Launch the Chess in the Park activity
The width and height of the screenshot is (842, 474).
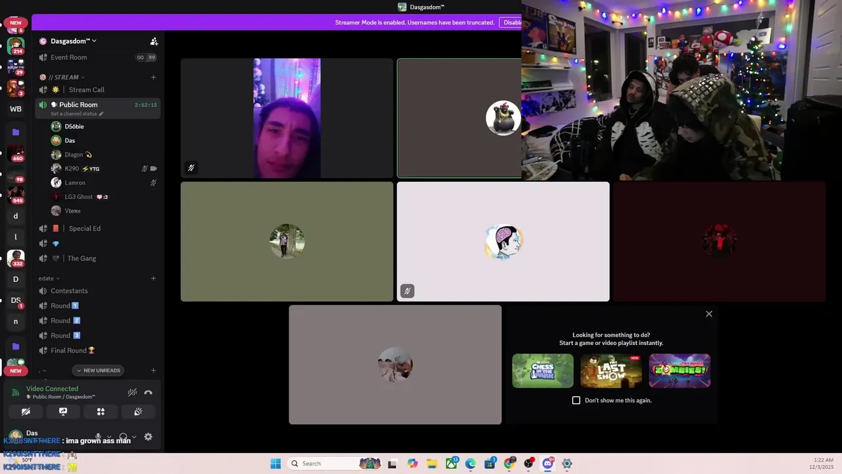pos(543,371)
